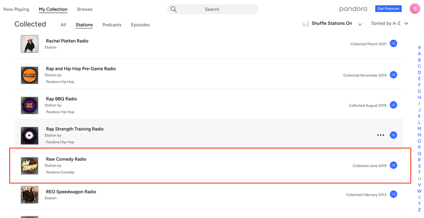
Task: Click the Rachel Platten Radio thumbnail
Action: [x=29, y=44]
